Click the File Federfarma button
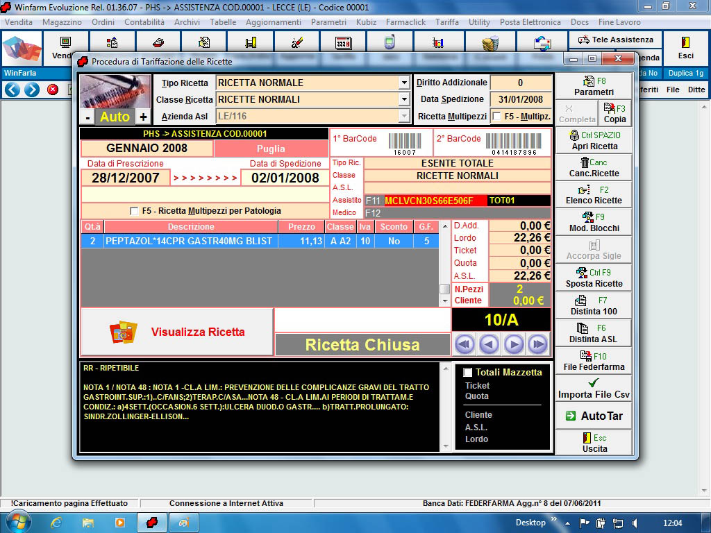Viewport: 711px width, 533px height. (594, 362)
